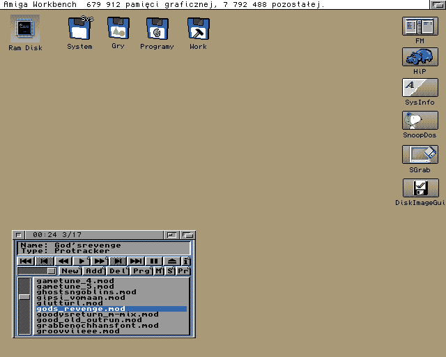Click the eject button in player

click(x=172, y=261)
